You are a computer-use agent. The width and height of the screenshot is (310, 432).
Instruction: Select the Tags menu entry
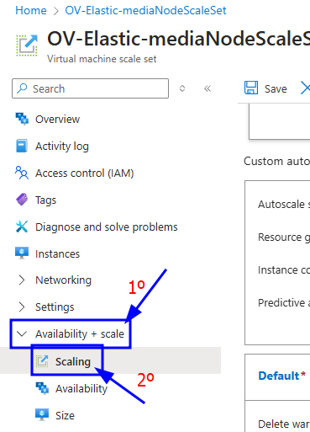pos(46,200)
